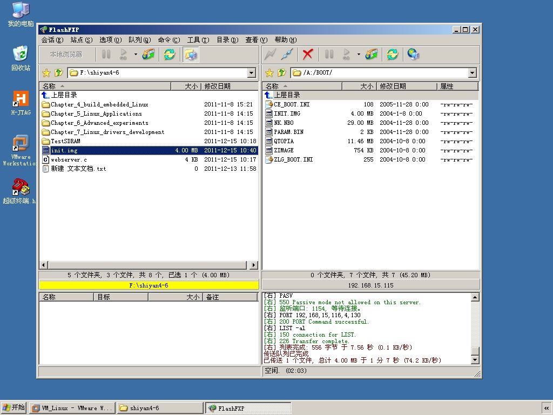Viewport: 553px width, 415px height.
Task: Pause the local pane transfer
Action: (x=106, y=55)
